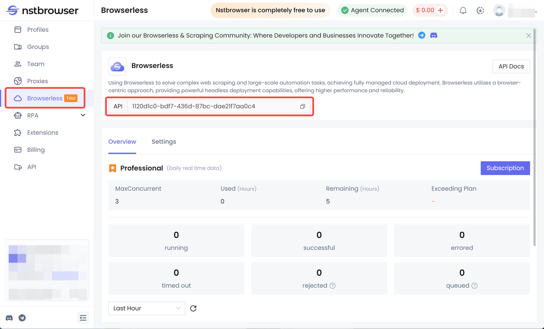
Task: Click the API sidebar icon
Action: pos(18,167)
